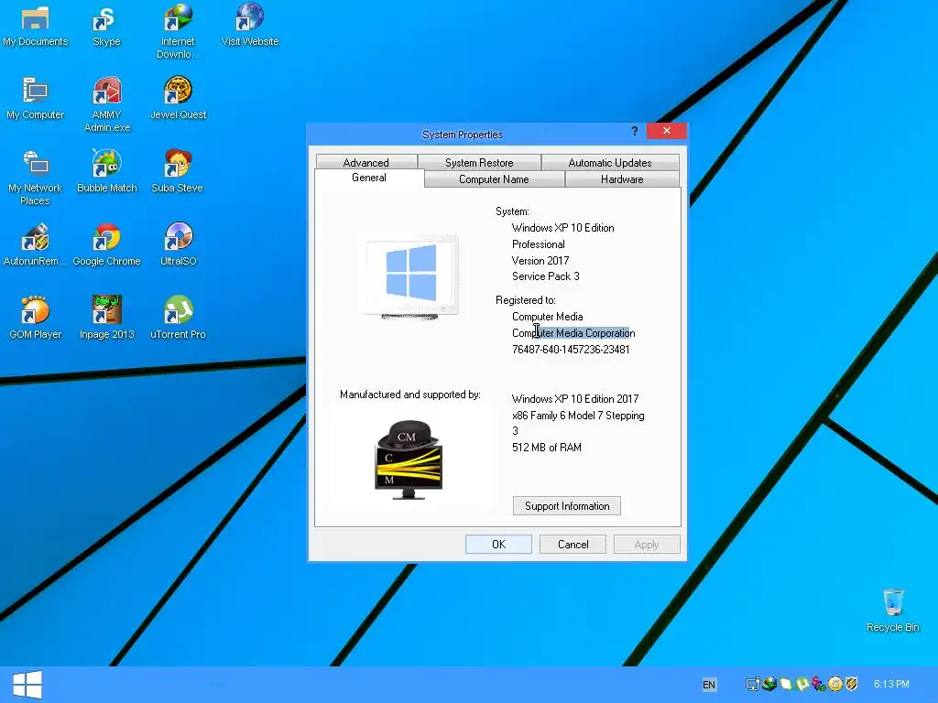This screenshot has width=938, height=703.
Task: Switch to the Automatic Updates tab
Action: tap(609, 163)
